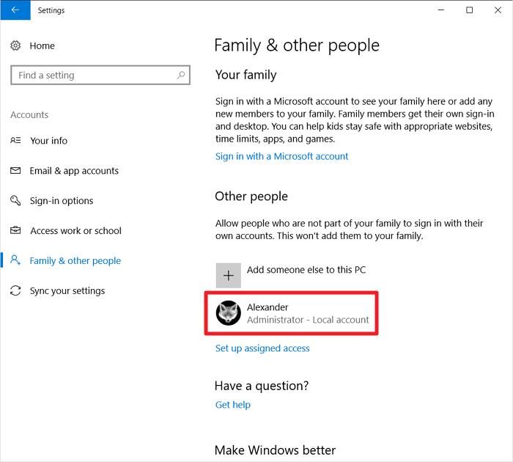Click the Home gear icon
This screenshot has height=462, width=513.
click(x=15, y=45)
